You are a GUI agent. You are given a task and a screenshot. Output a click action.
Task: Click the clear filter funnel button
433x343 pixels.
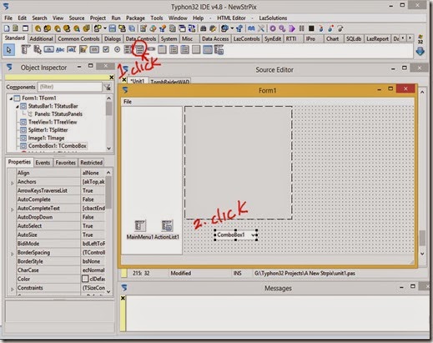pos(107,87)
